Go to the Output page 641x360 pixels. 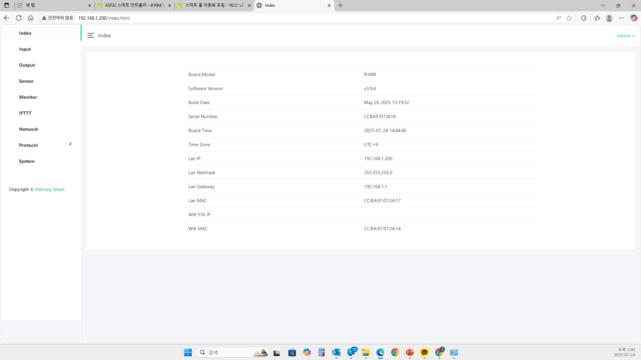point(27,65)
